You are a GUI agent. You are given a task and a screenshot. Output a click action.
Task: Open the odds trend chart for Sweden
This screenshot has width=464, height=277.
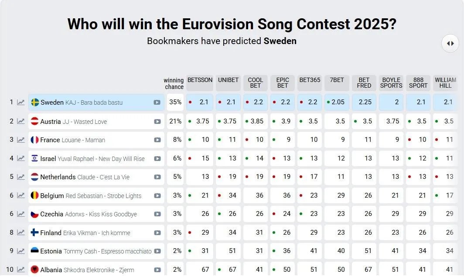21,103
